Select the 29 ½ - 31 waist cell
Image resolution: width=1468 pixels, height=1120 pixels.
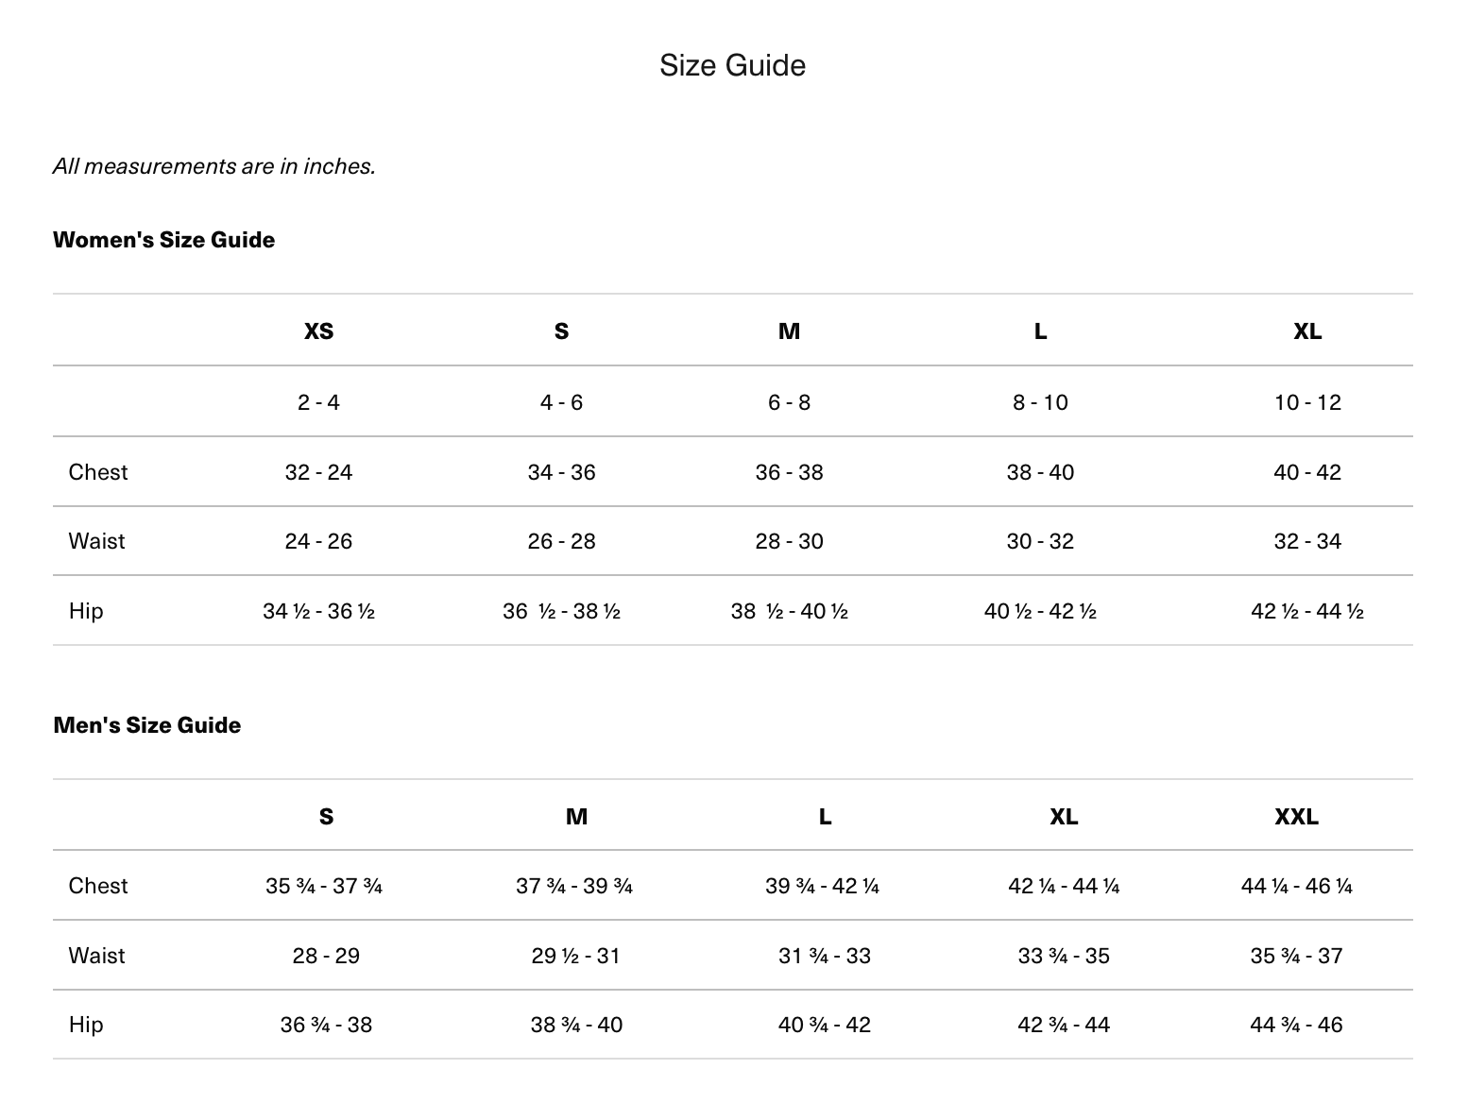coord(575,956)
